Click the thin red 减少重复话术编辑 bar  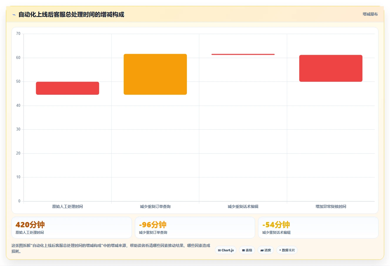click(243, 54)
